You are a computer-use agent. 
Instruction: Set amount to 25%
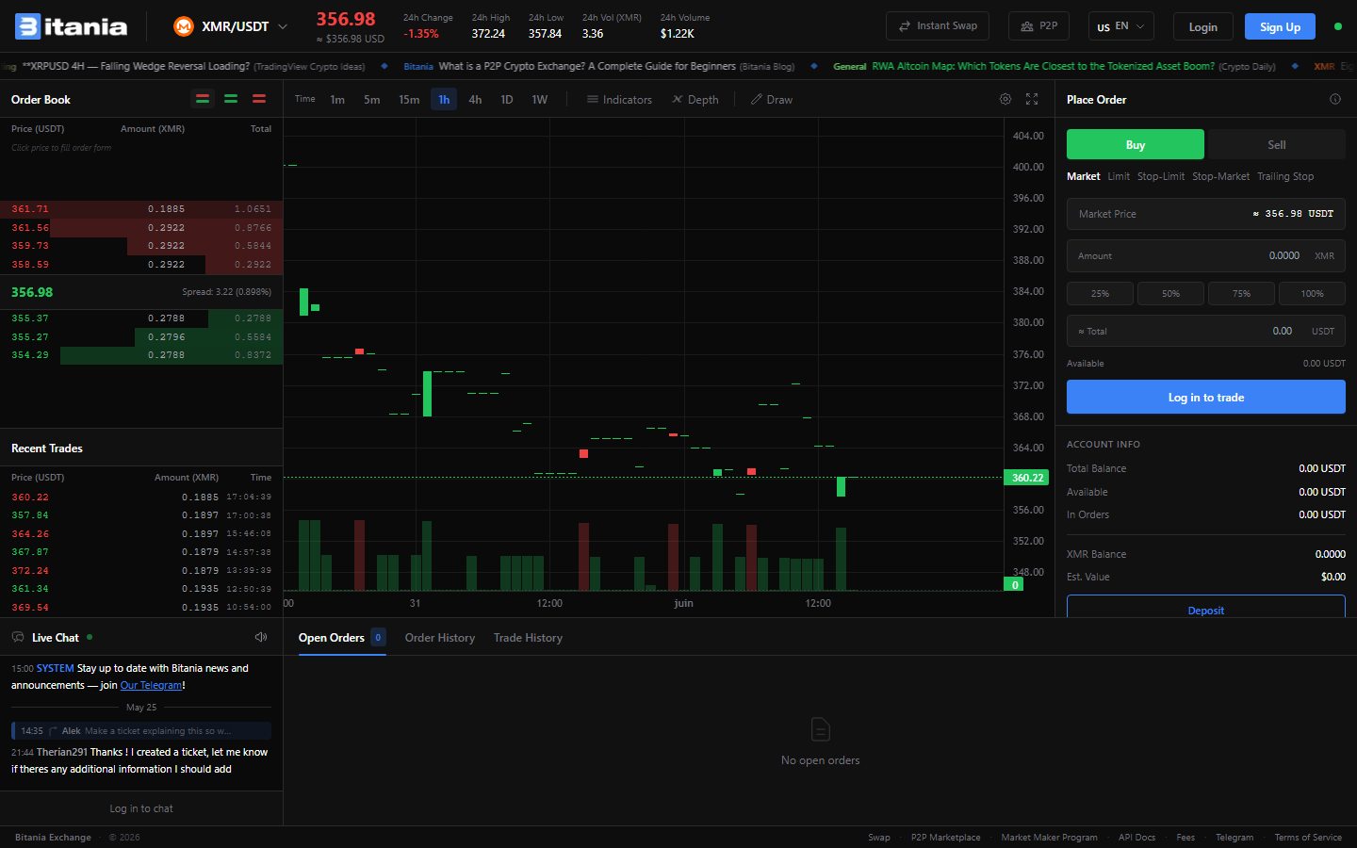point(1100,293)
